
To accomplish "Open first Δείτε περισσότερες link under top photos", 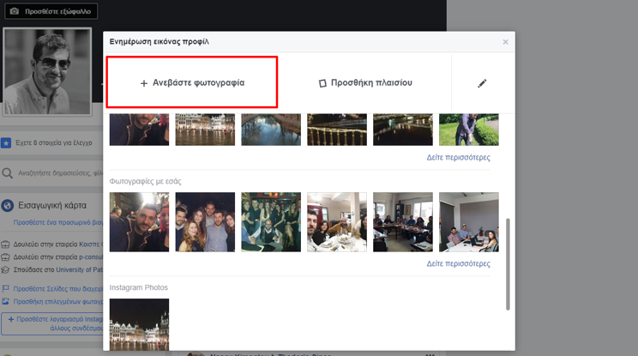I will pos(458,158).
